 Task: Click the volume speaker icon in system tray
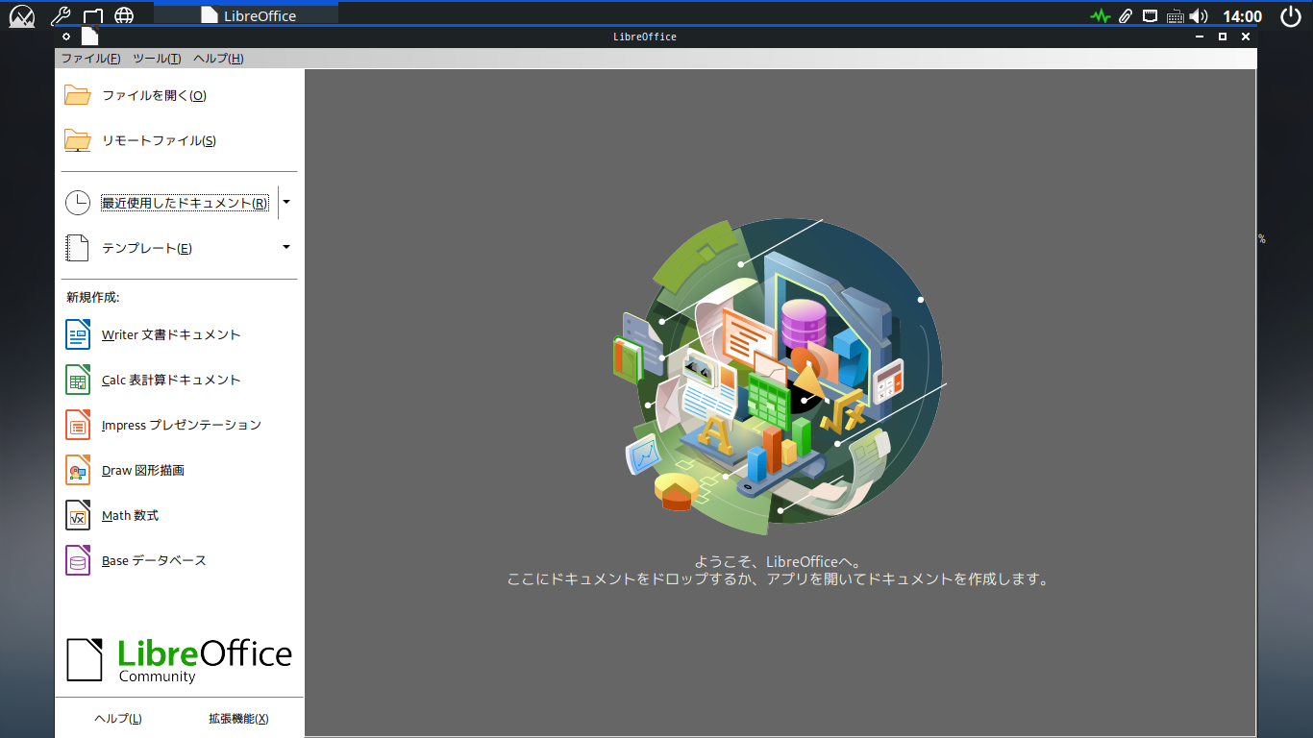[x=1198, y=16]
